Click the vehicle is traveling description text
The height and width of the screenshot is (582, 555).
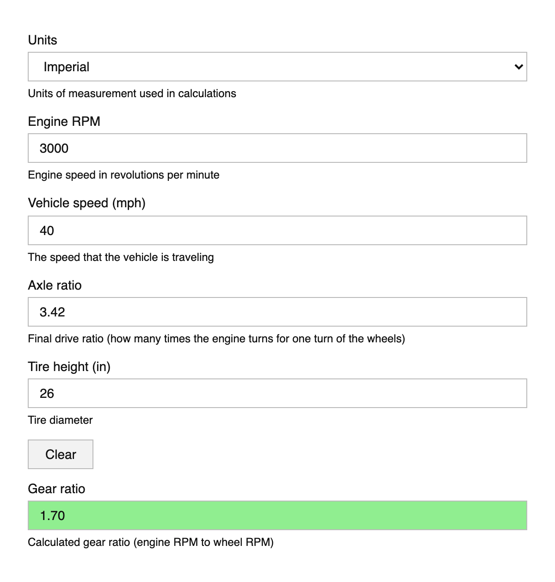pyautogui.click(x=121, y=257)
